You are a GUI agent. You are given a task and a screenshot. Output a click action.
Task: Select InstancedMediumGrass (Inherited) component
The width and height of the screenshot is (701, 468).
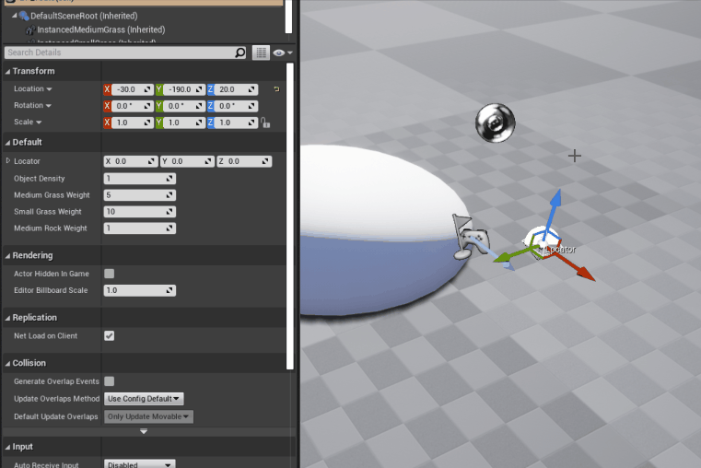101,30
